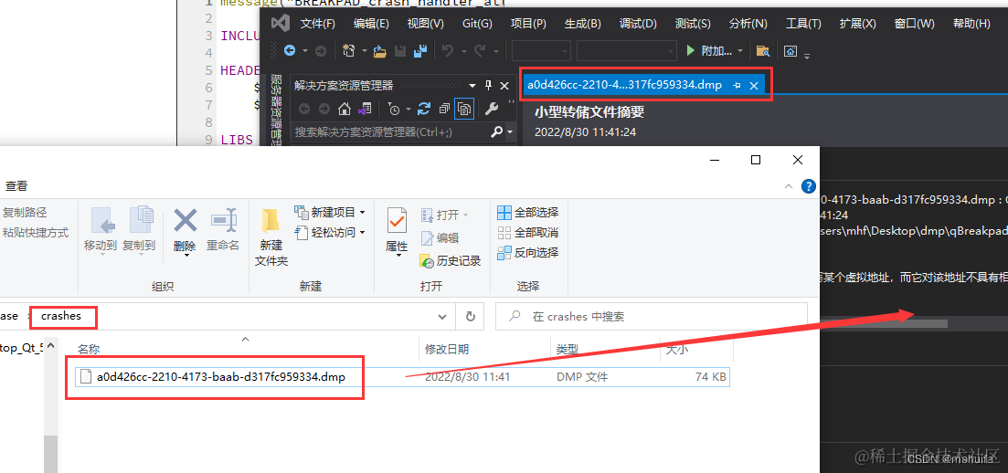Click the Server Explorer vertical side tab

[276, 110]
